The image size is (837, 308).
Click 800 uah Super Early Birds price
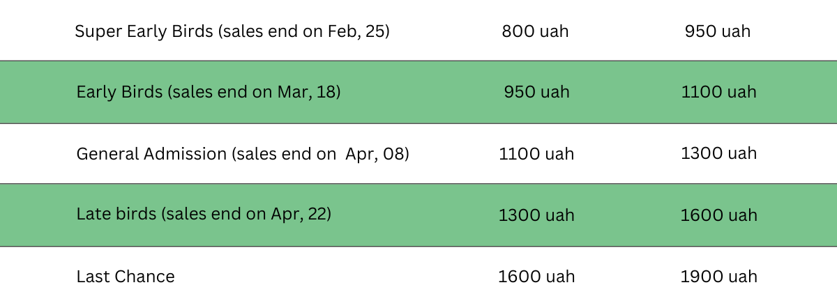(x=535, y=32)
